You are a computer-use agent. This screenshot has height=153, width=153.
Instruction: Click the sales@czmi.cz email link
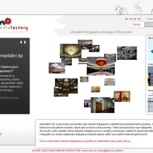pos(106,150)
